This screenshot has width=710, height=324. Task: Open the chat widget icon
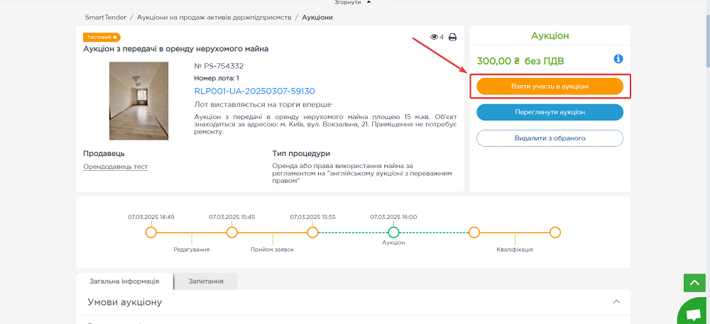[693, 313]
